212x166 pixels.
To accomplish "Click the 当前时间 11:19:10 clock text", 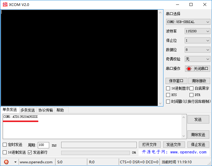I will click(177, 162).
